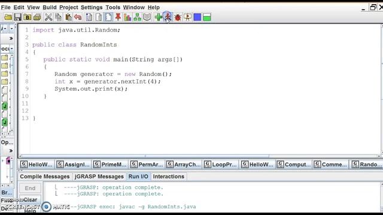This screenshot has width=383, height=215.
Task: Run program with the red running man icon
Action: pyautogui.click(x=168, y=17)
